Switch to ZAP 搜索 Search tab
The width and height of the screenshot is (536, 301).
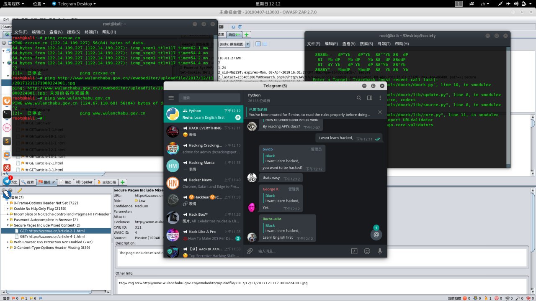[x=28, y=182]
